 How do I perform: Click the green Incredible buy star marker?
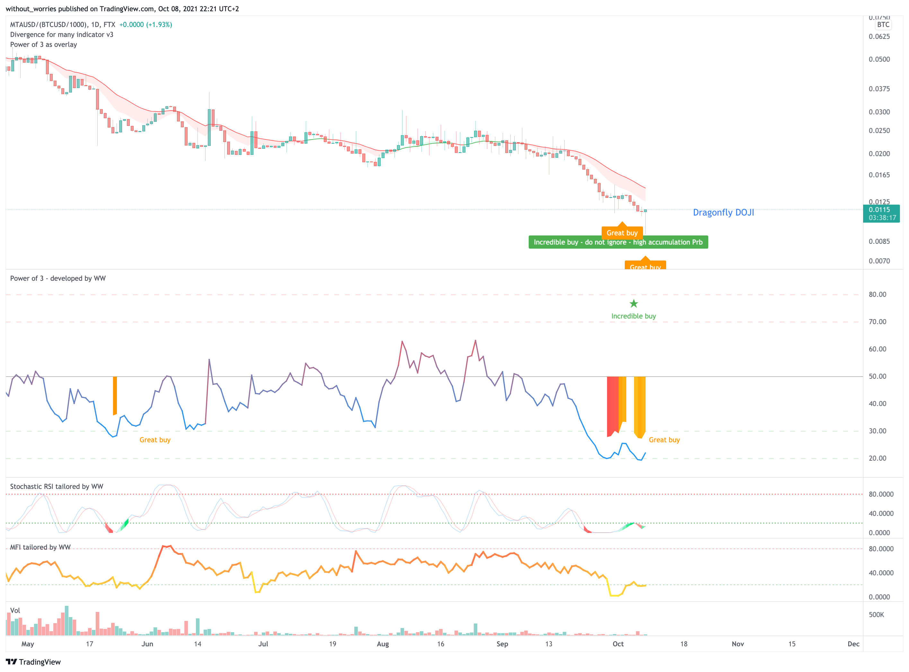click(634, 304)
